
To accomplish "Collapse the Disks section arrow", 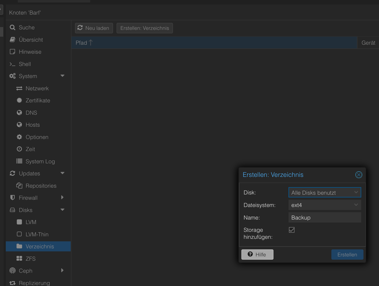I will coord(63,210).
